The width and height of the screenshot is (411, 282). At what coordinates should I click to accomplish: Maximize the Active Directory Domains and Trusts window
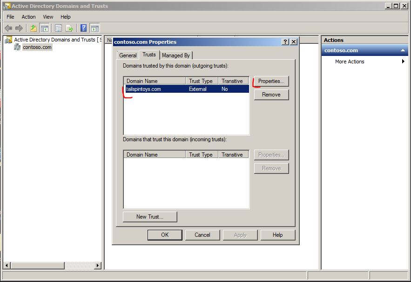click(x=396, y=6)
